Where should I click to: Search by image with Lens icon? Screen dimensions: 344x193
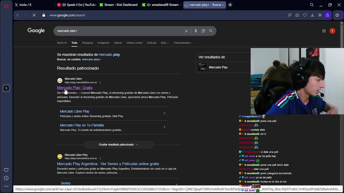click(203, 31)
